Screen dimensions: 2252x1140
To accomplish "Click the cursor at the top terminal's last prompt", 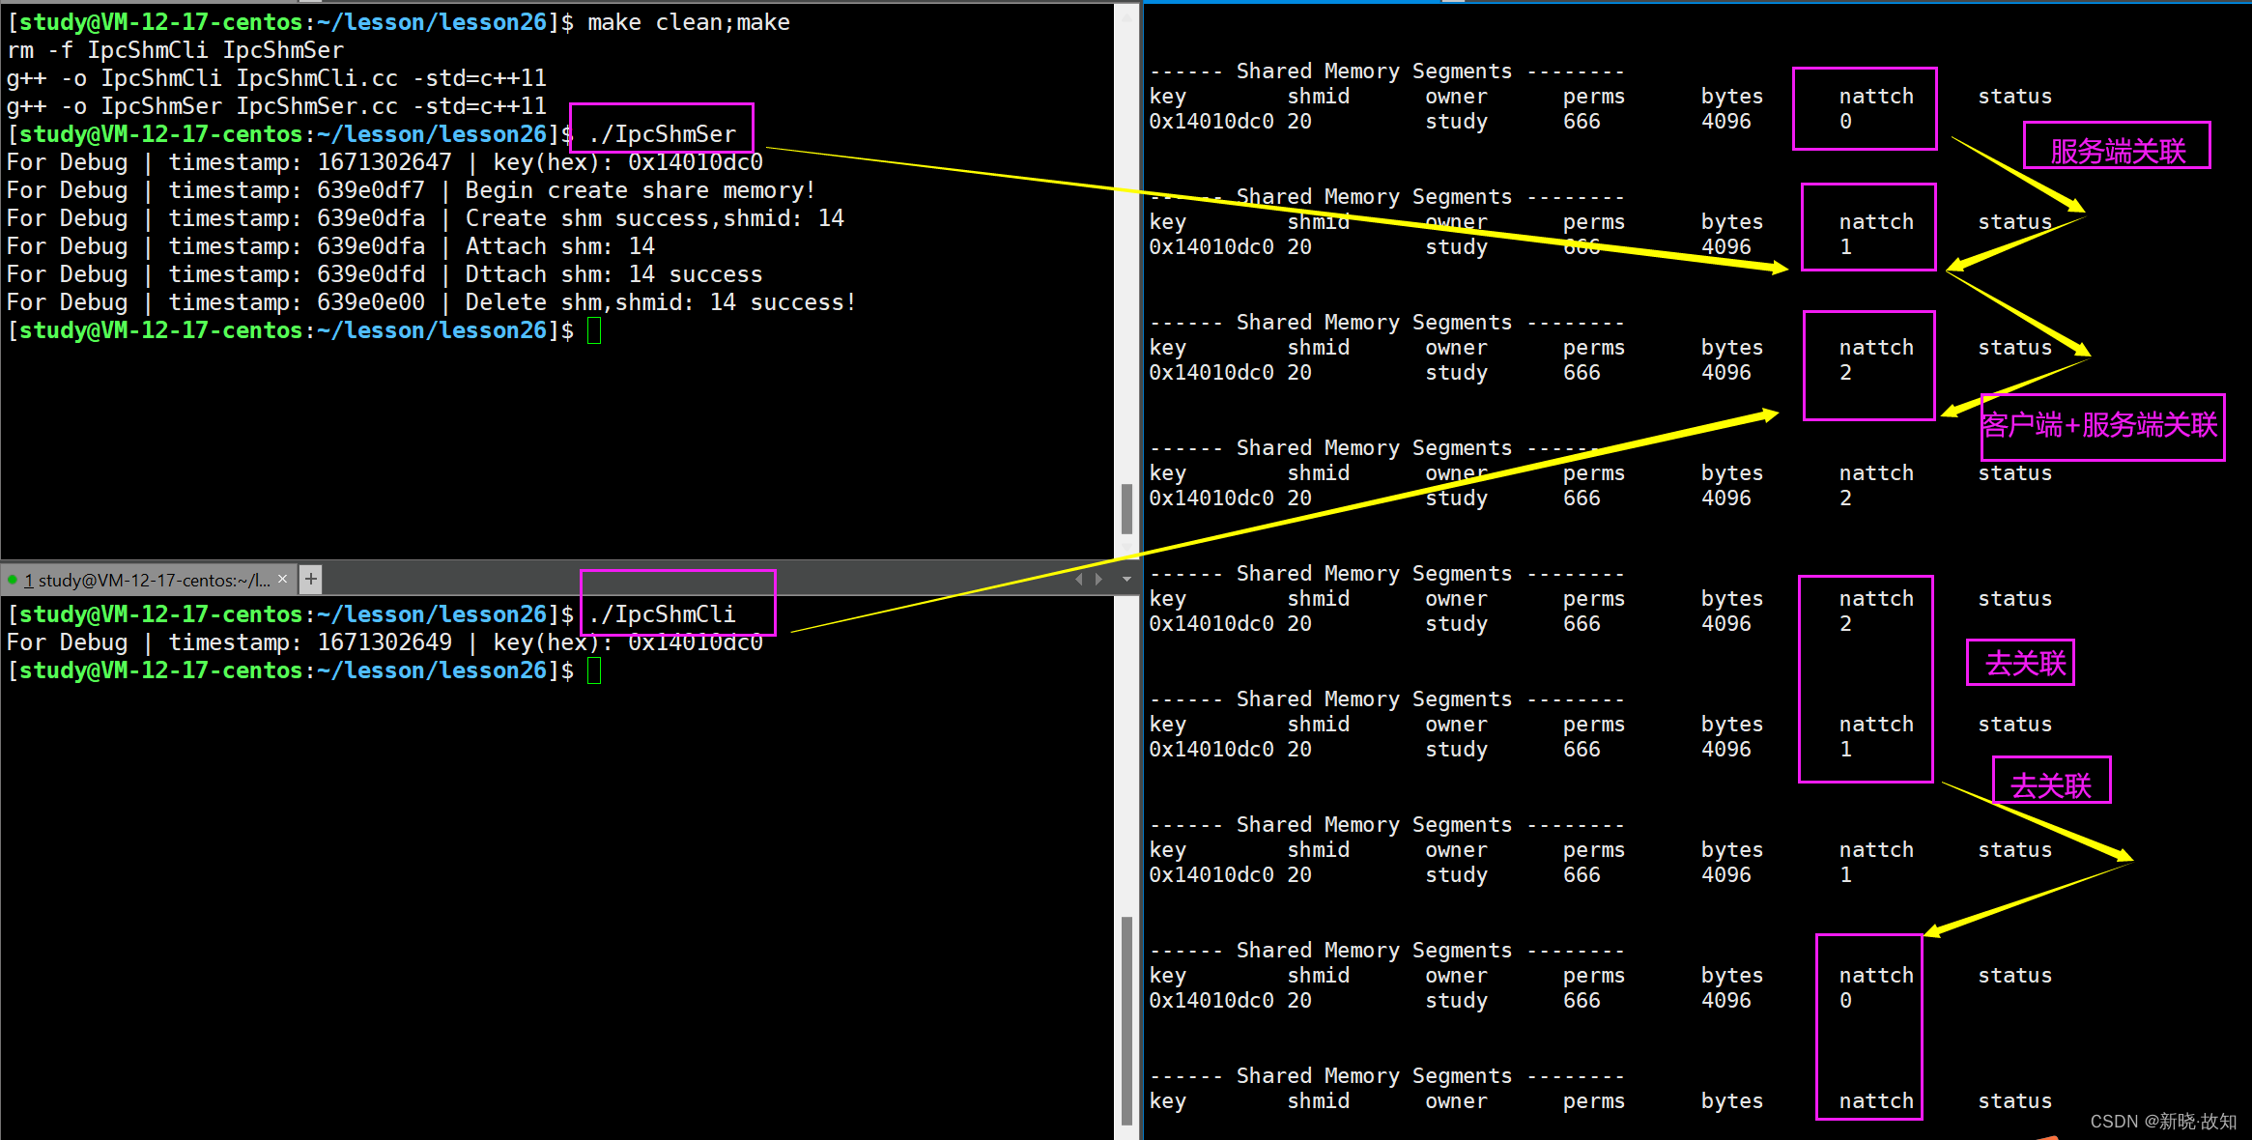I will tap(594, 331).
